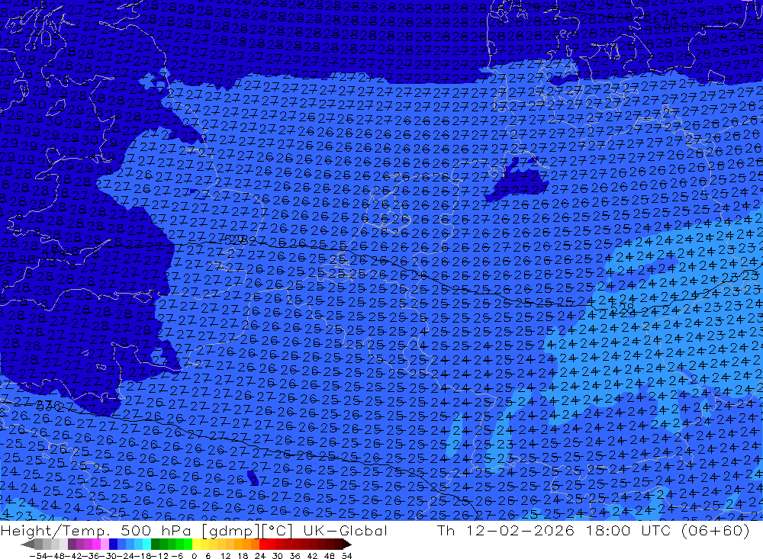Click the bright red swatch above label 24
The image size is (763, 559).
pyautogui.click(x=263, y=545)
